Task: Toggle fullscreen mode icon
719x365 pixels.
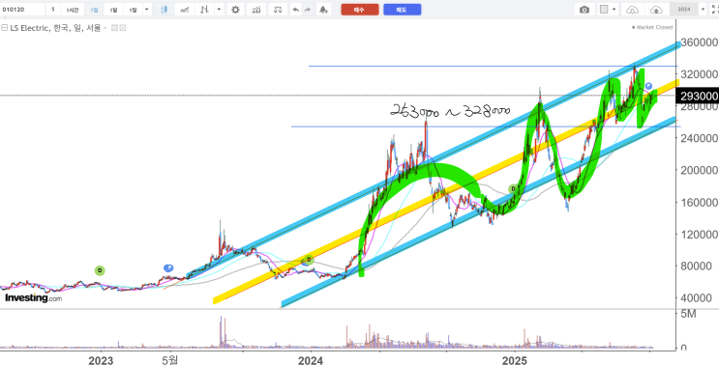Action: pos(714,10)
